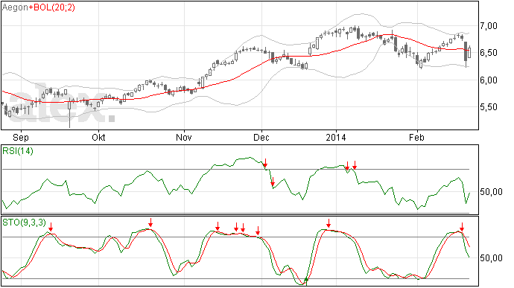Click the Sep month label

21,137
